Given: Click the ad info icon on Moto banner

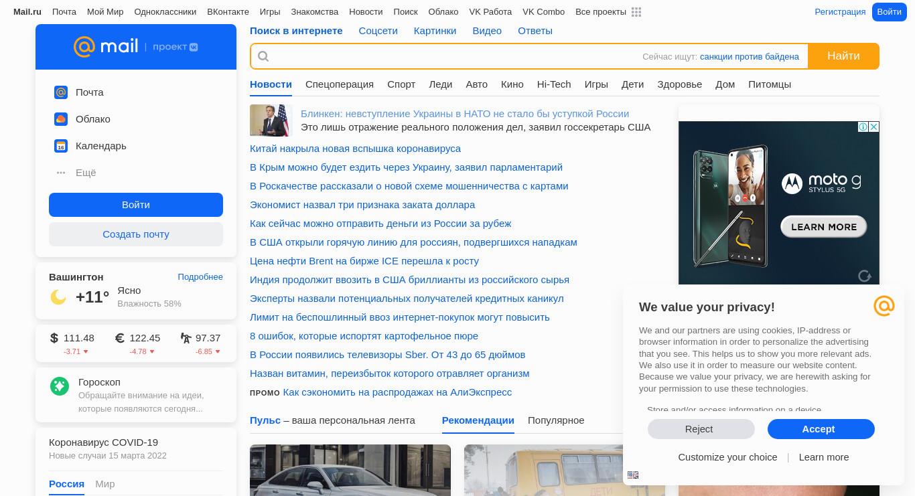Looking at the screenshot, I should pyautogui.click(x=864, y=127).
